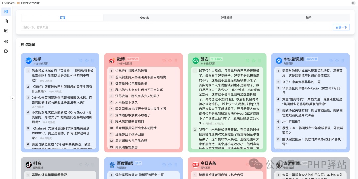Screen dimensions: 358x179
Task: Click the 微博 logo on its card
Action: tap(112, 61)
